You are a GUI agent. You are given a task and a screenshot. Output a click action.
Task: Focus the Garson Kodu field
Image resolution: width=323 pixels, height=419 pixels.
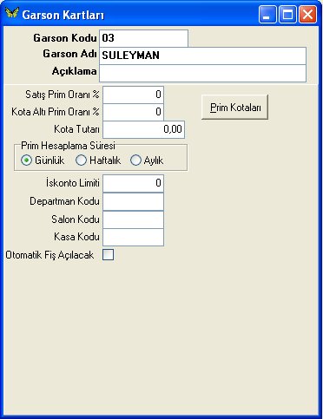(143, 38)
